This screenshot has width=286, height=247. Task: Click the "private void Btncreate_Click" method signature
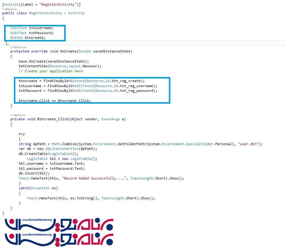click(68, 119)
